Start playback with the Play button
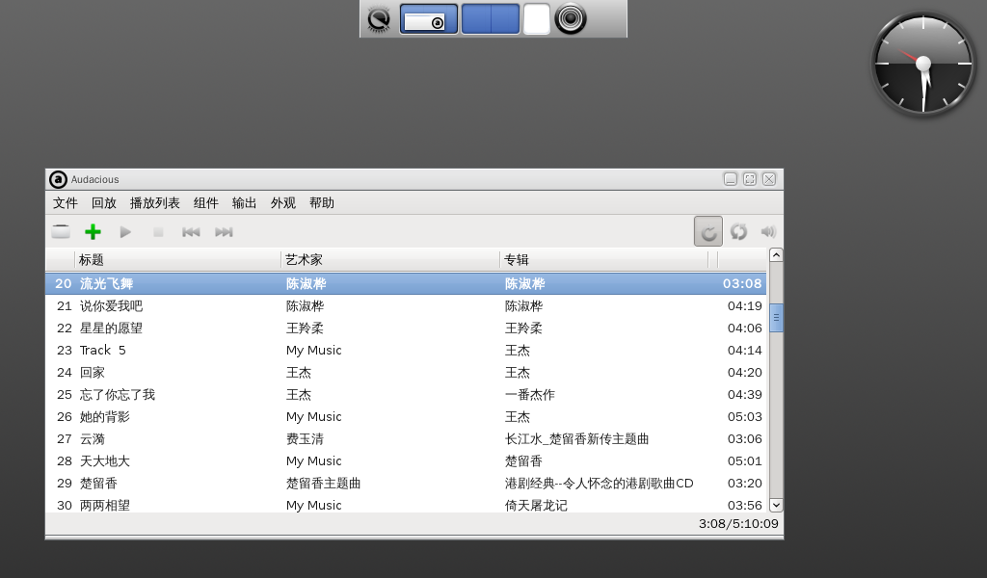 [125, 231]
